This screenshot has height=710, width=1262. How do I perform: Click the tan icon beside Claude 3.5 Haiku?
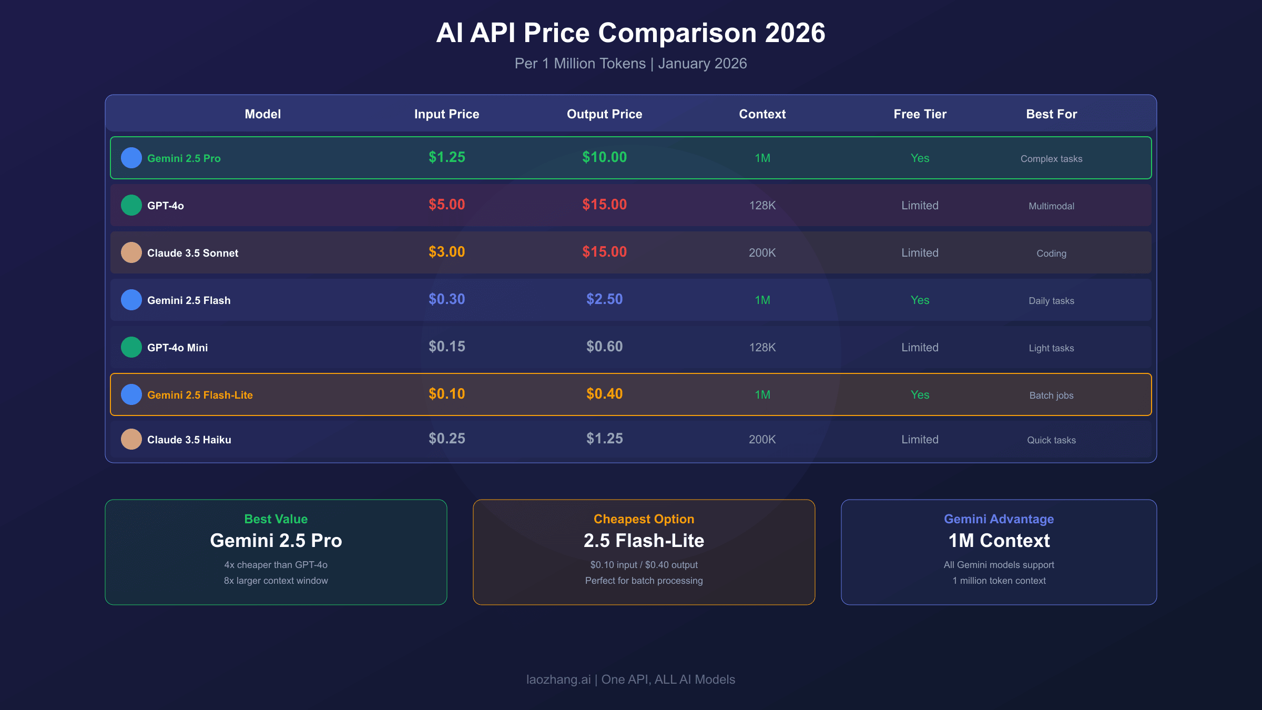pyautogui.click(x=131, y=439)
